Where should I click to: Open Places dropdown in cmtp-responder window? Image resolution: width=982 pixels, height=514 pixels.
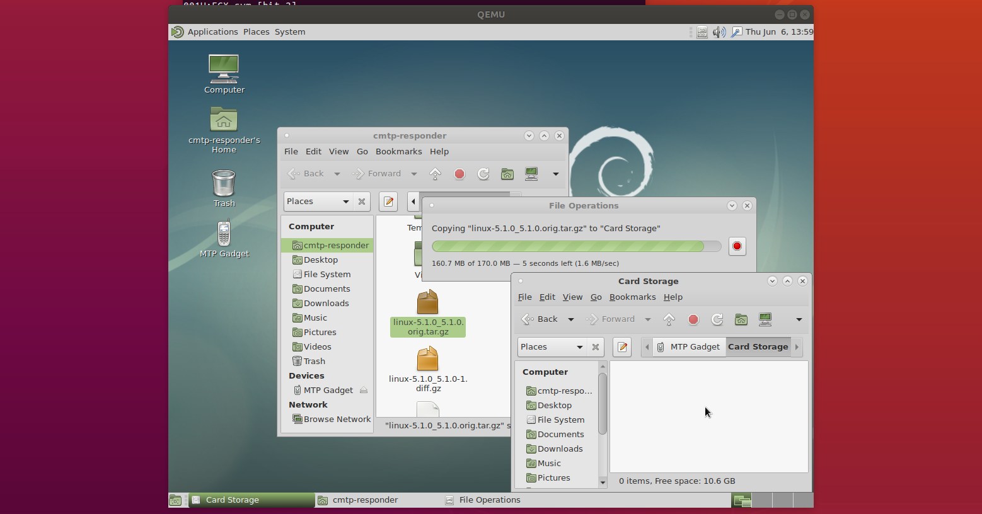pyautogui.click(x=318, y=202)
